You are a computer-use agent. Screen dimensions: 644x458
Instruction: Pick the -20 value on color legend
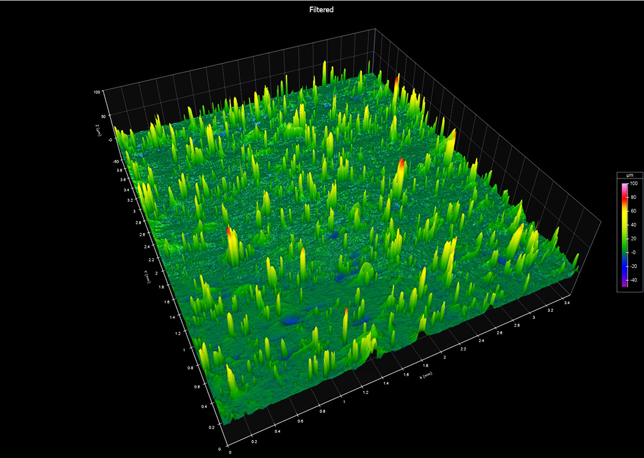click(x=633, y=266)
